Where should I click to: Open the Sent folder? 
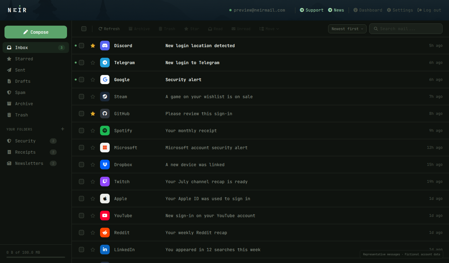[x=36, y=70]
